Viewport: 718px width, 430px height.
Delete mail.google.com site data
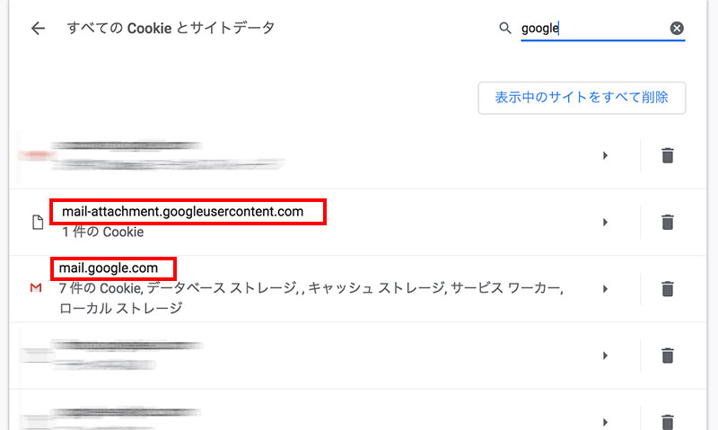[667, 288]
